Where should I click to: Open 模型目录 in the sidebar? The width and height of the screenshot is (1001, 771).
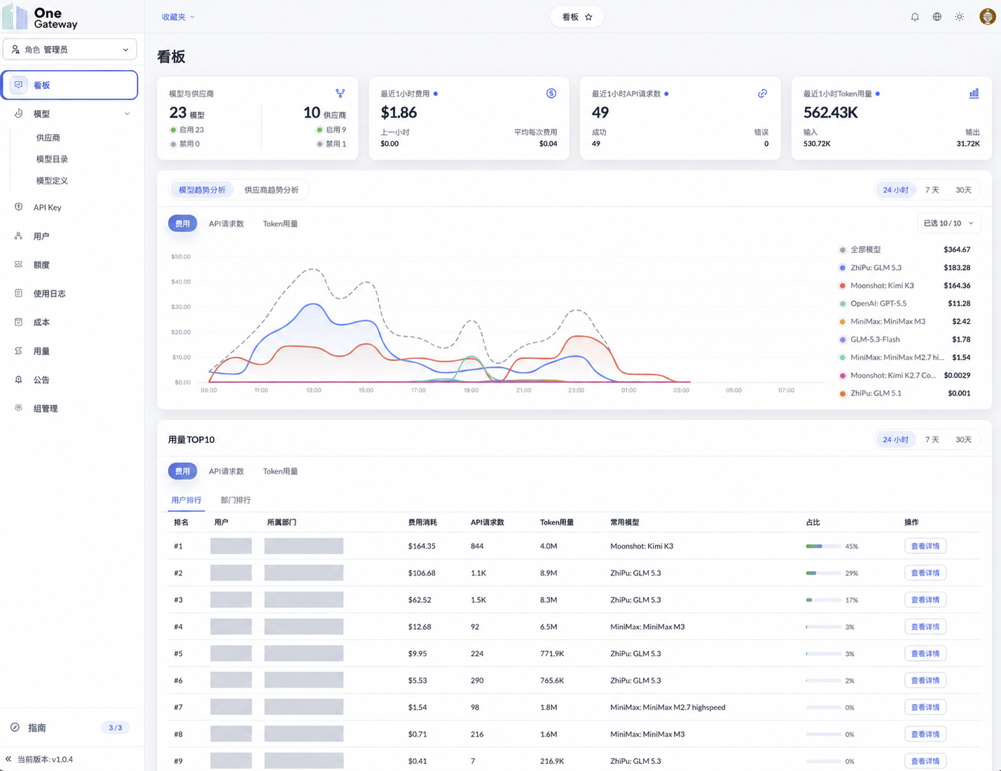52,159
